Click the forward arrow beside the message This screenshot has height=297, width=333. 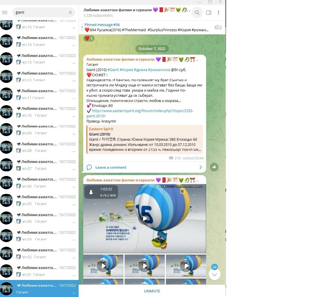[x=214, y=167]
